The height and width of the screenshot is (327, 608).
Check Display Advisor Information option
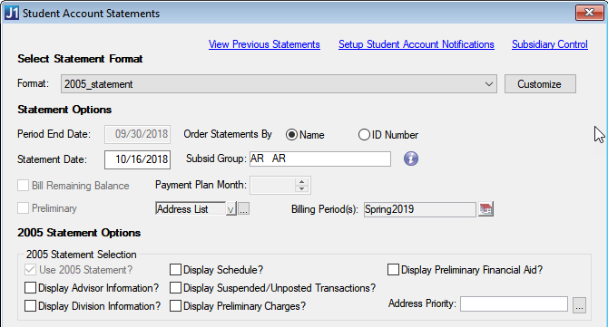click(30, 288)
